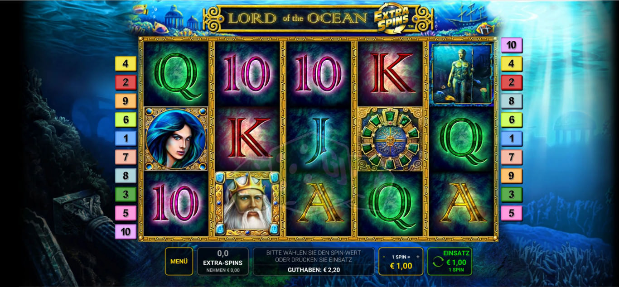619x287 pixels.
Task: Click the Extra-Spins Nehmen panel
Action: coord(223,261)
